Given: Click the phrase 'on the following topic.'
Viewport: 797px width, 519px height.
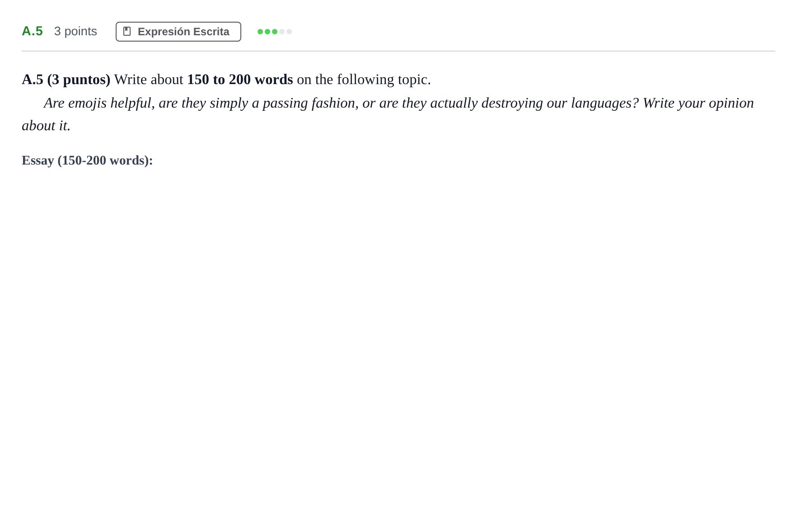Looking at the screenshot, I should coord(364,80).
